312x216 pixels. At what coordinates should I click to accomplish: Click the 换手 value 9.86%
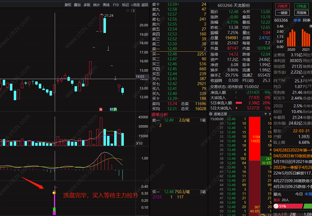pyautogui.click(x=233, y=70)
